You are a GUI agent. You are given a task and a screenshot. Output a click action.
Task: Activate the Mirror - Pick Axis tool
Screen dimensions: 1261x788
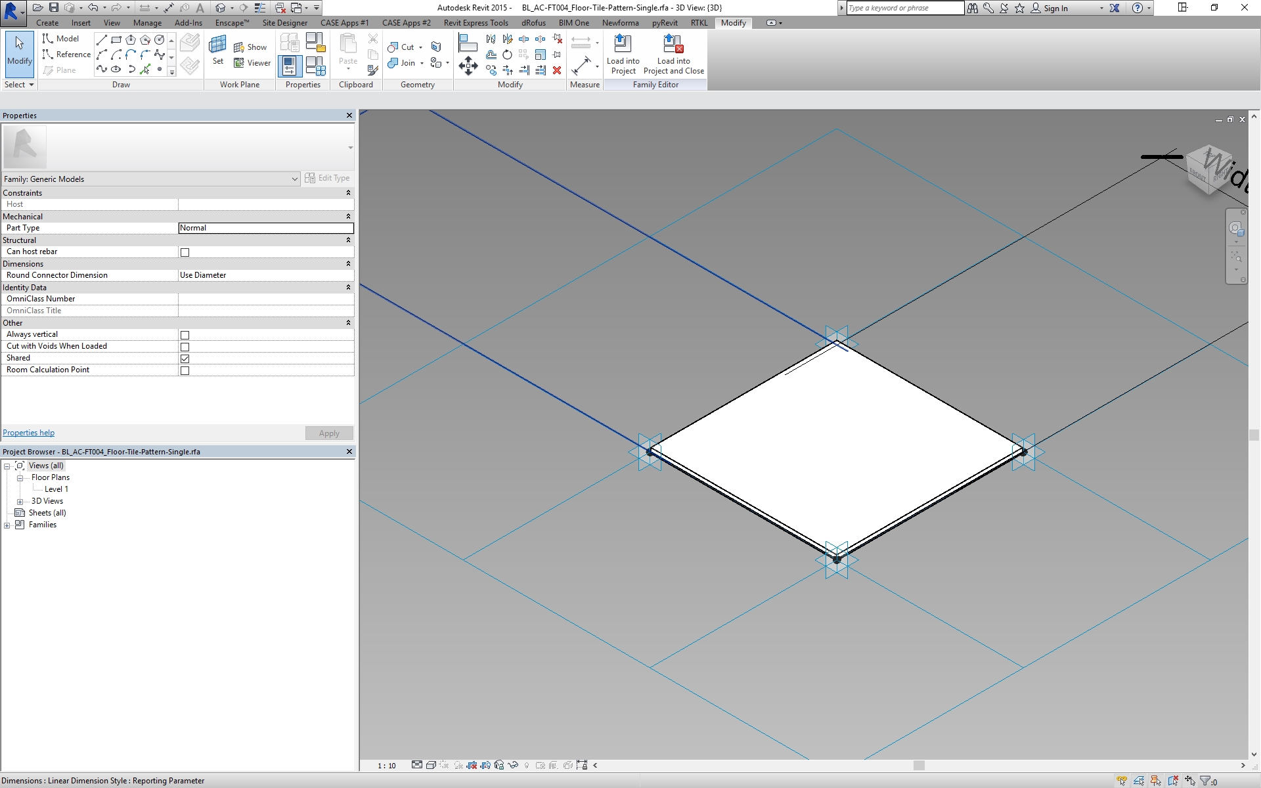point(491,39)
